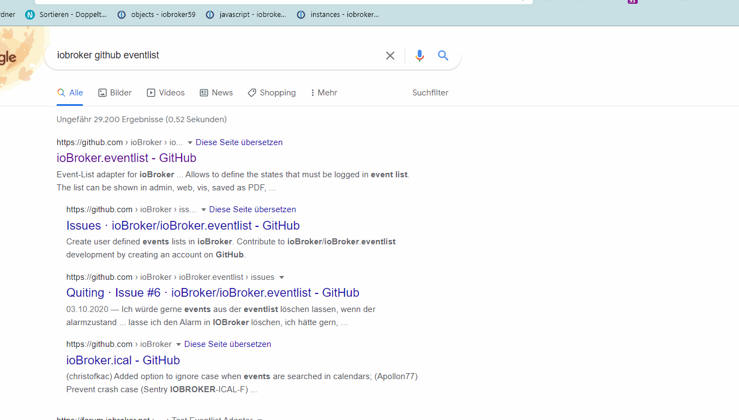This screenshot has width=739, height=420.
Task: Click the date text '03.10.2020'
Action: 87,309
